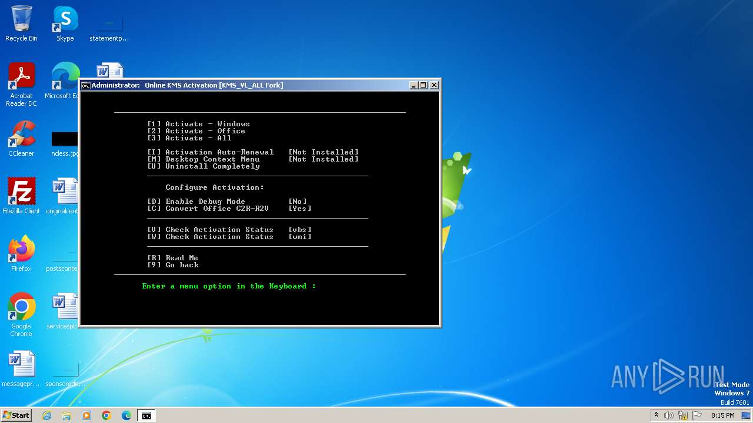The width and height of the screenshot is (753, 423).
Task: Launch Skype from the desktop
Action: [x=65, y=23]
